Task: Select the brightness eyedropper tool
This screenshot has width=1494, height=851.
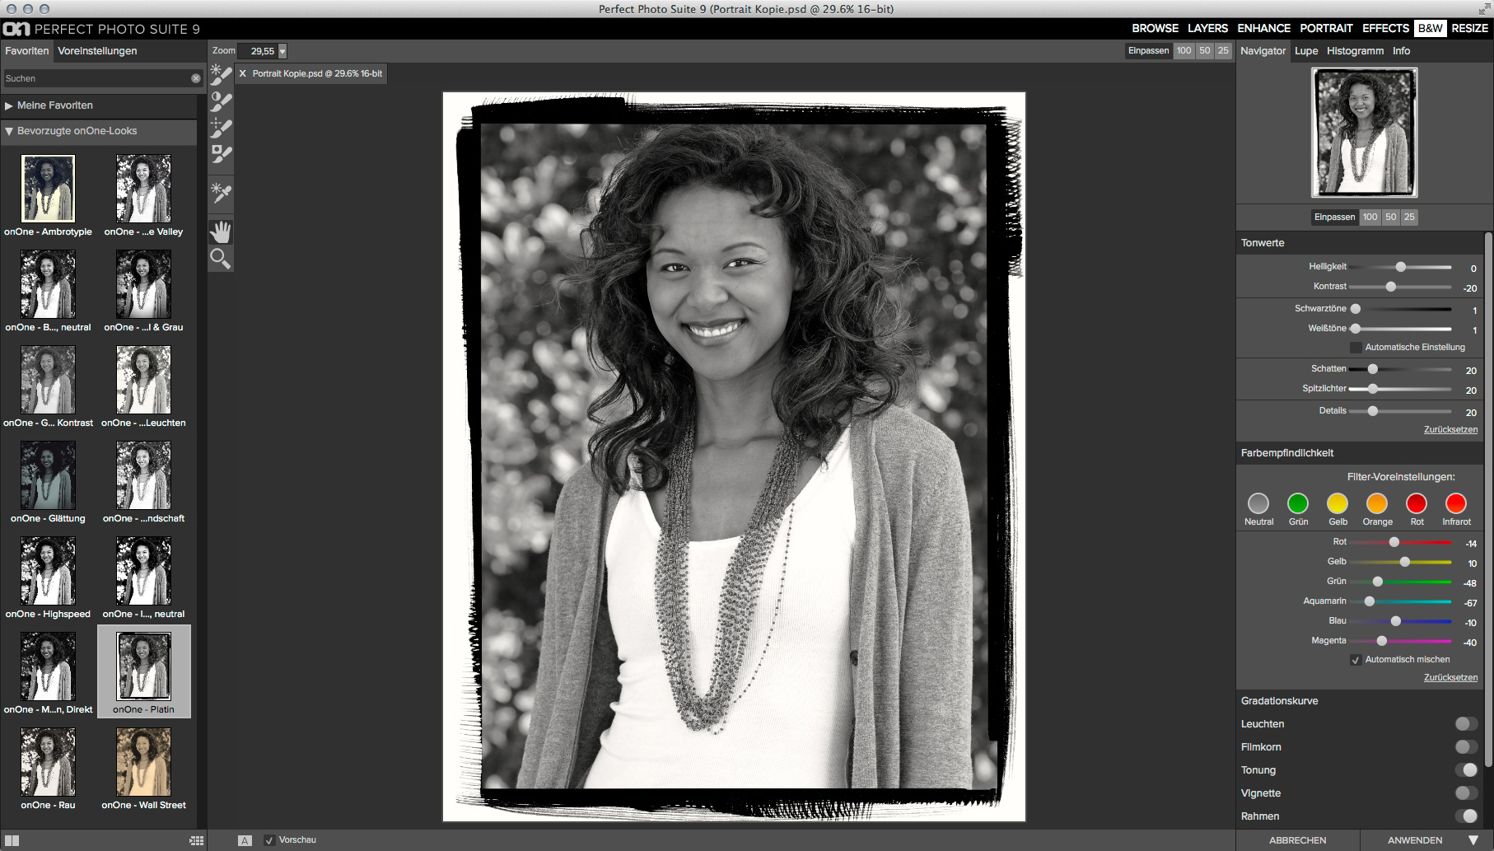Action: 221,194
